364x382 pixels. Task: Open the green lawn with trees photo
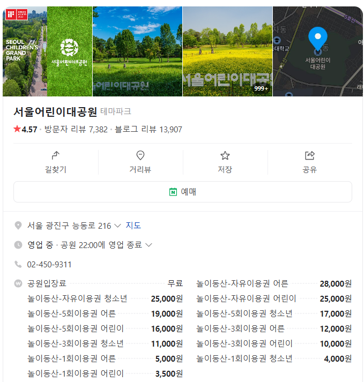[138, 51]
